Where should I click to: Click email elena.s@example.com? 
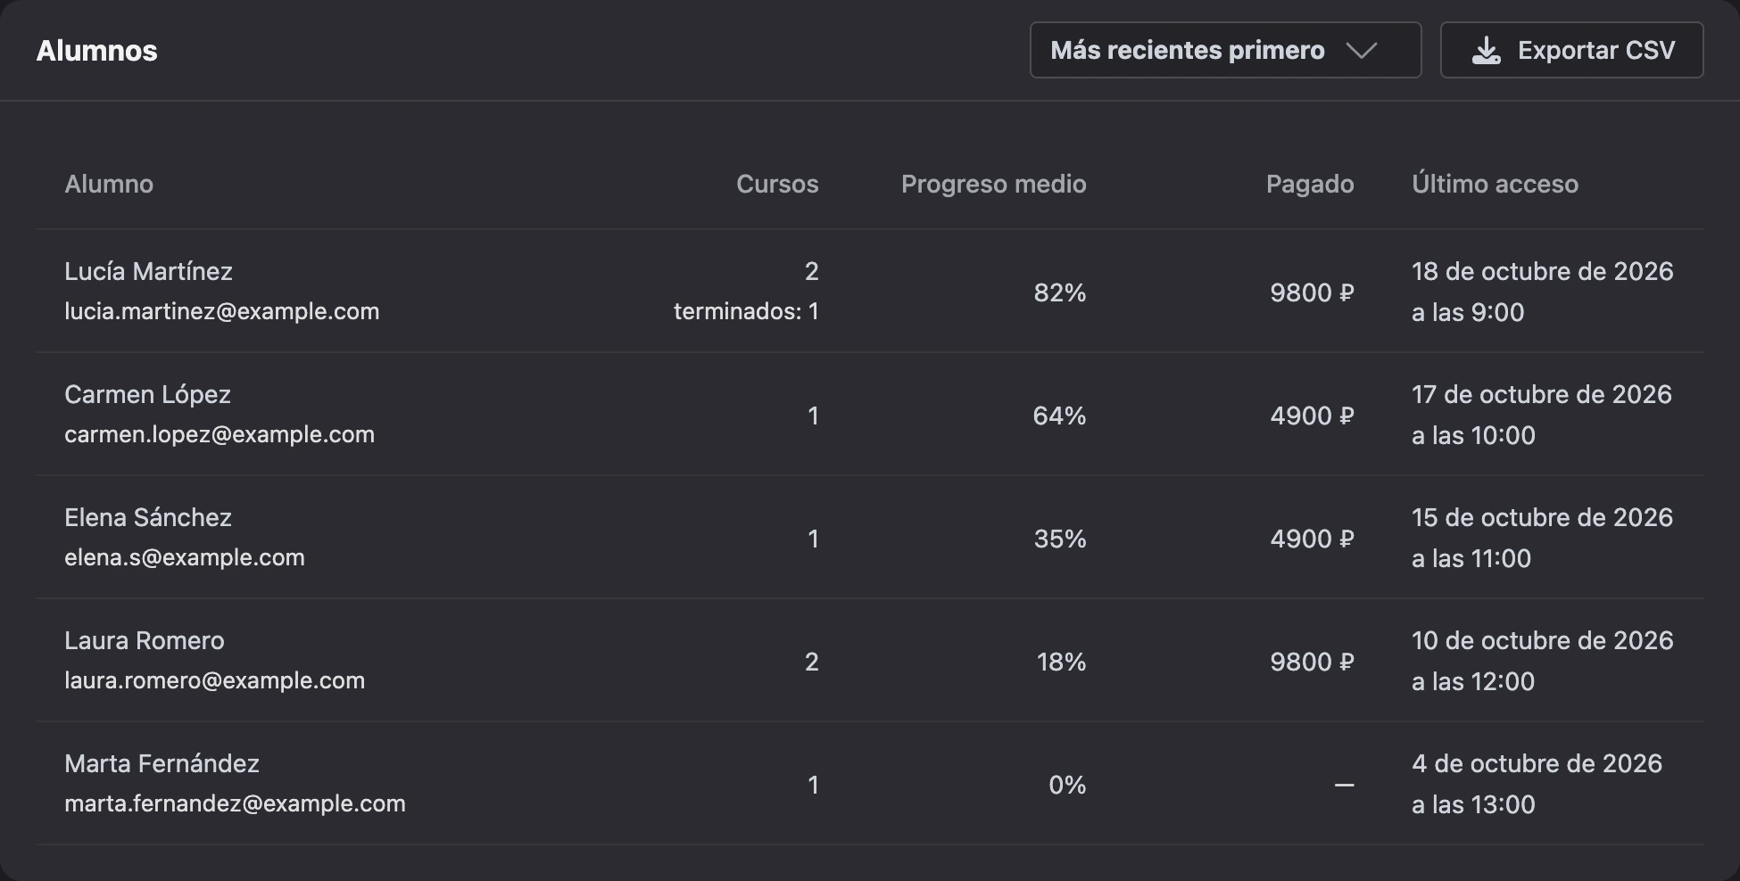point(185,557)
